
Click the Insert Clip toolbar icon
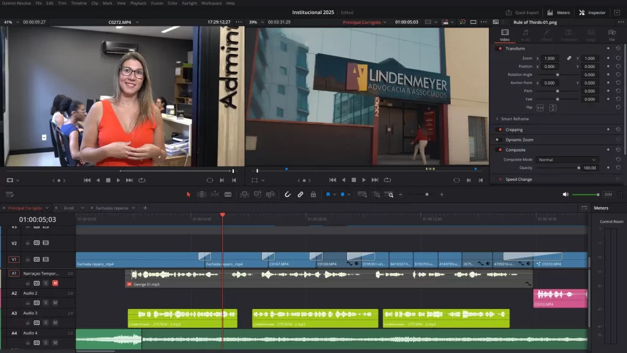[244, 194]
